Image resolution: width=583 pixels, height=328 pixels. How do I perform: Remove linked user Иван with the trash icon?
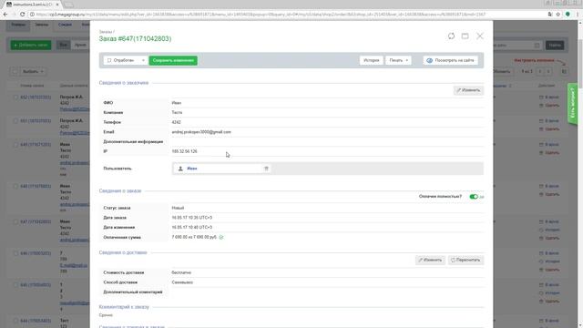[266, 169]
